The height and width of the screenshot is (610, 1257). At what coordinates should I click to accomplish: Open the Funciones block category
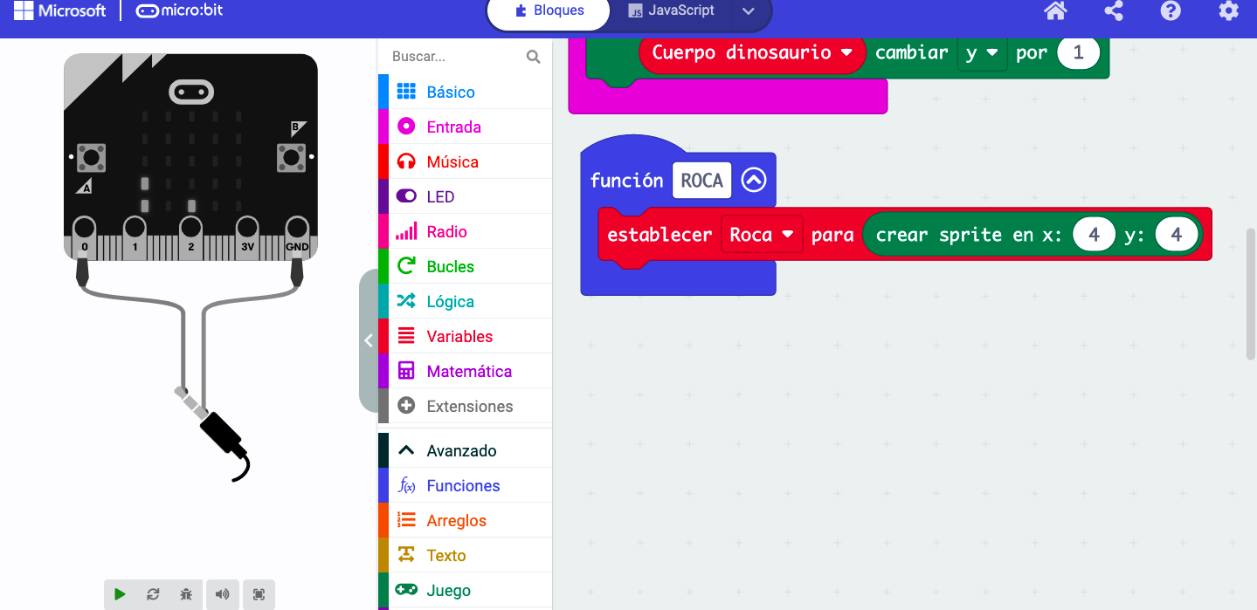coord(465,485)
